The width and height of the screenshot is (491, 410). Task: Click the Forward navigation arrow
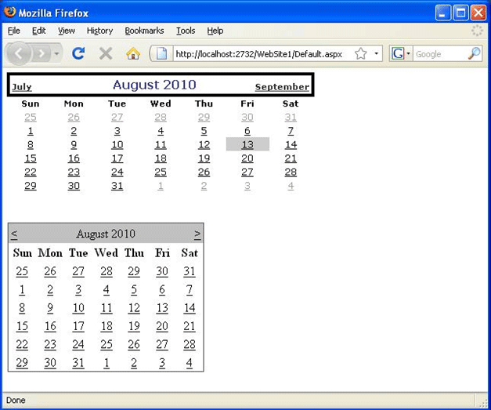42,54
